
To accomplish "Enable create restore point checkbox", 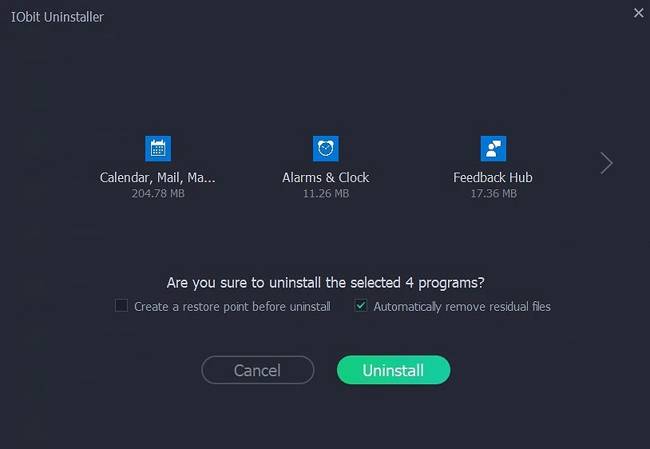I will [x=121, y=305].
